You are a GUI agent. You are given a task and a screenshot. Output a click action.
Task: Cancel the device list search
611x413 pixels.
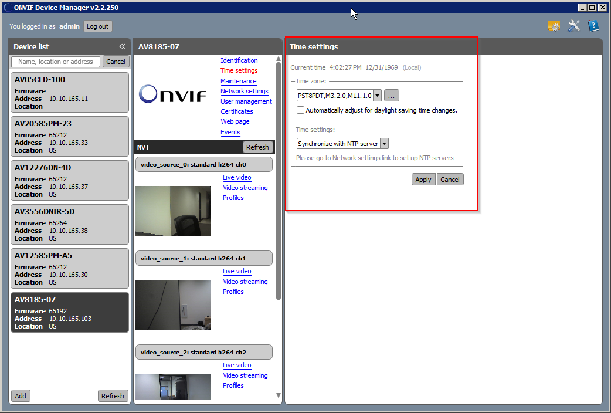(x=116, y=62)
